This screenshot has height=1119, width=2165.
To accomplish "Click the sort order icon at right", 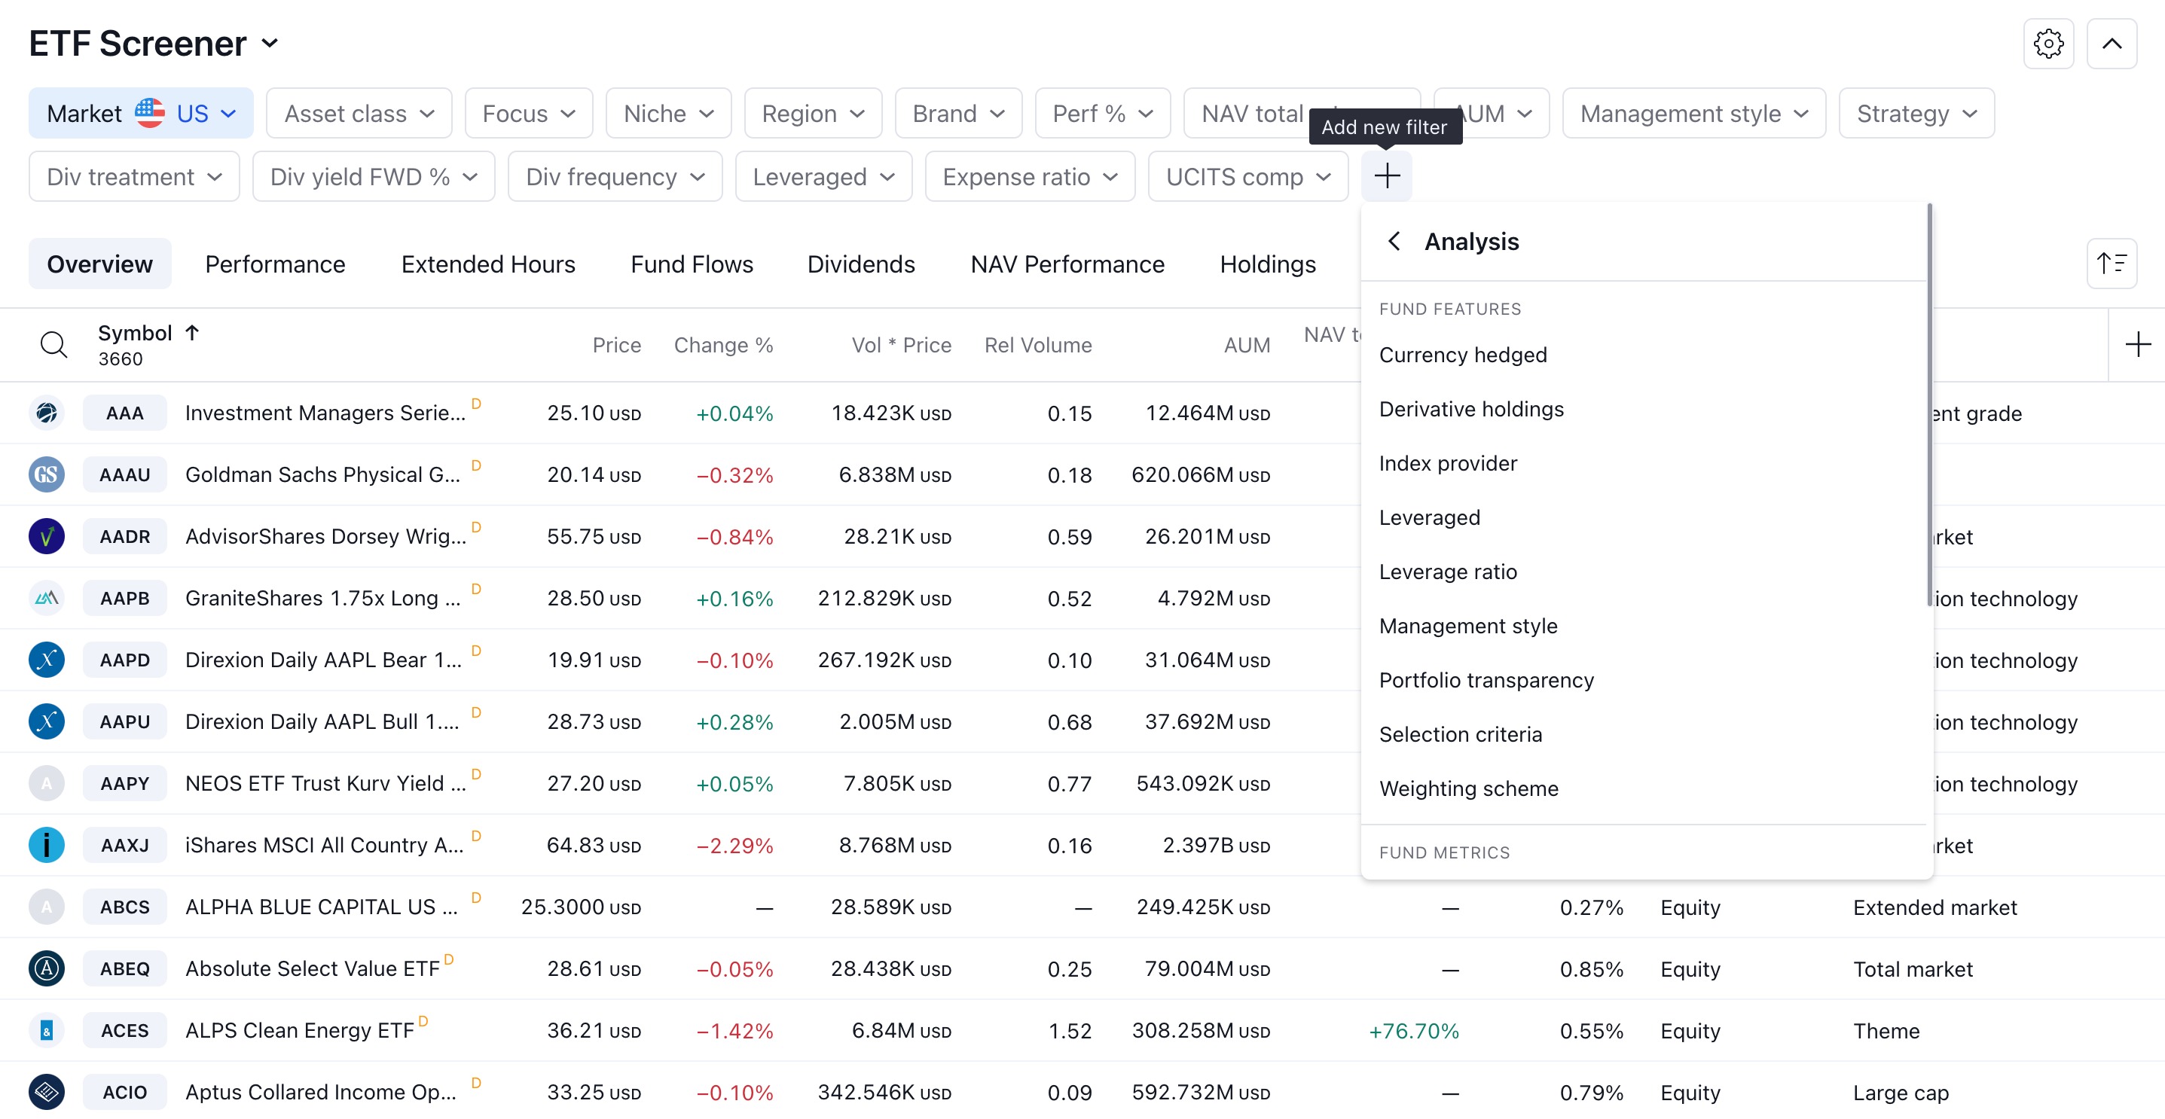I will (2112, 264).
